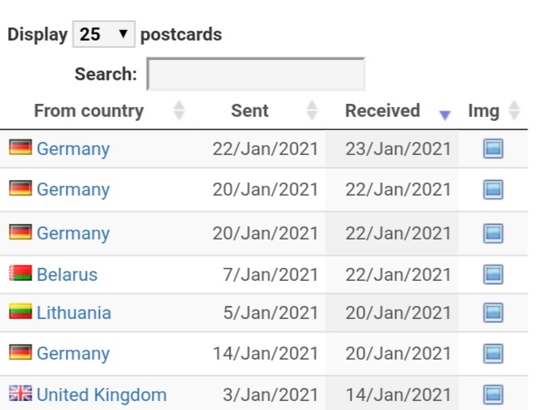The width and height of the screenshot is (552, 410).
Task: Open image icon for Germany sent 14/Jan/2021
Action: (493, 353)
